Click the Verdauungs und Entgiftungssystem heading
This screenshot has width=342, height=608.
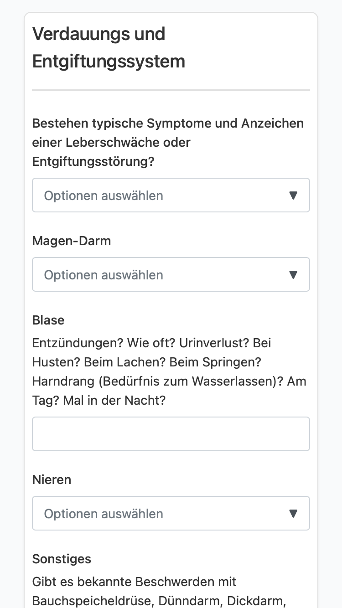click(109, 47)
